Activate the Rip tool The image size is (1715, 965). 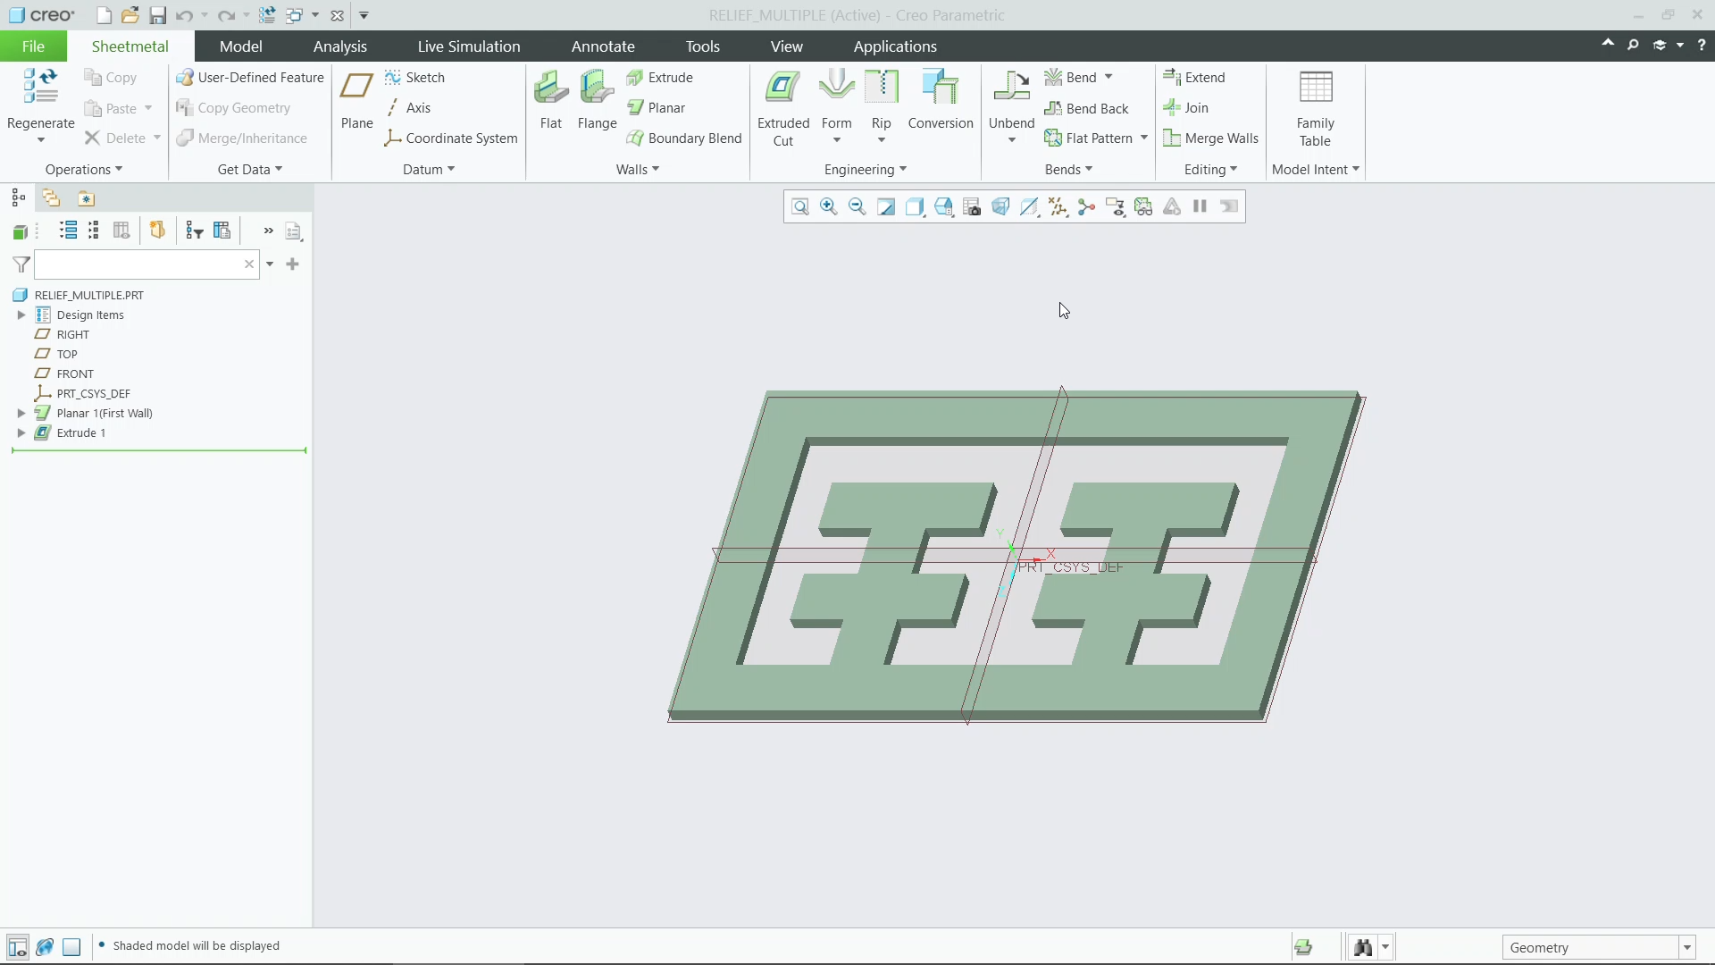882,105
